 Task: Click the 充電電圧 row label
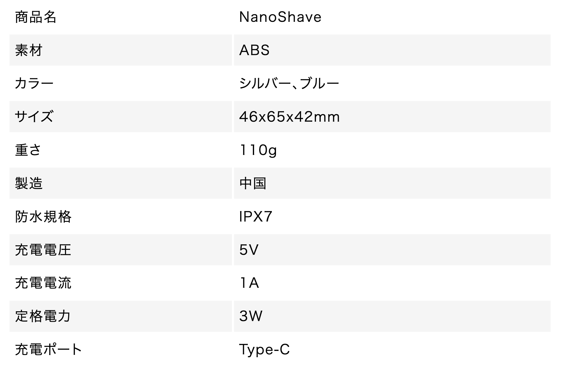43,250
